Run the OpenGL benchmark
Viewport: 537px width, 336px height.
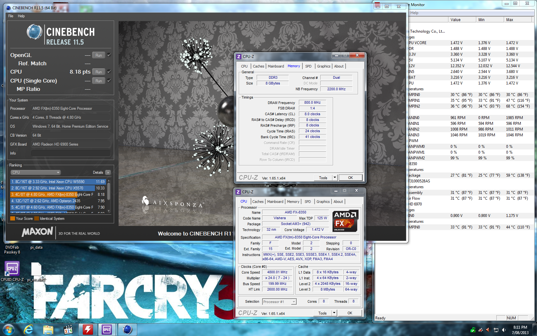coord(99,55)
